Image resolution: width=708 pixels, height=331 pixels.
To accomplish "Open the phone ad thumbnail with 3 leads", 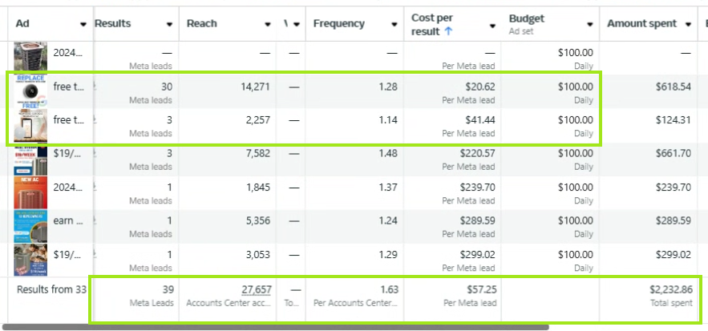I will 30,127.
